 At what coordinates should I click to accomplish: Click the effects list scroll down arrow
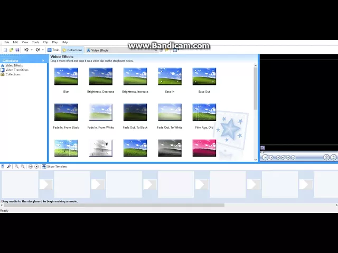(256, 160)
